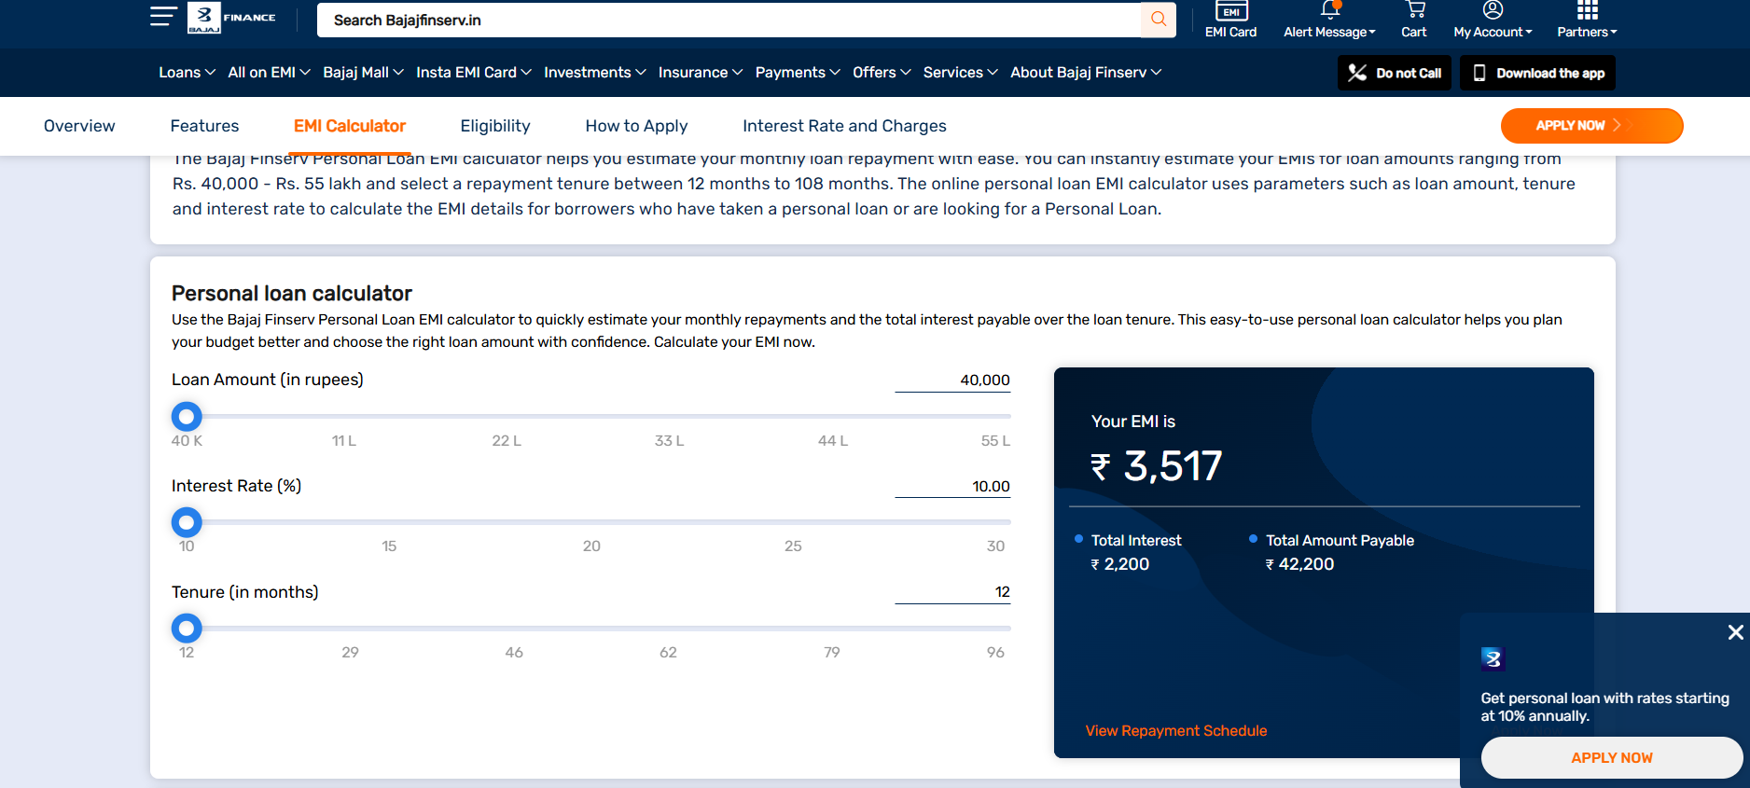Click orange APPLY NOW header button
1750x788 pixels.
[x=1591, y=126]
